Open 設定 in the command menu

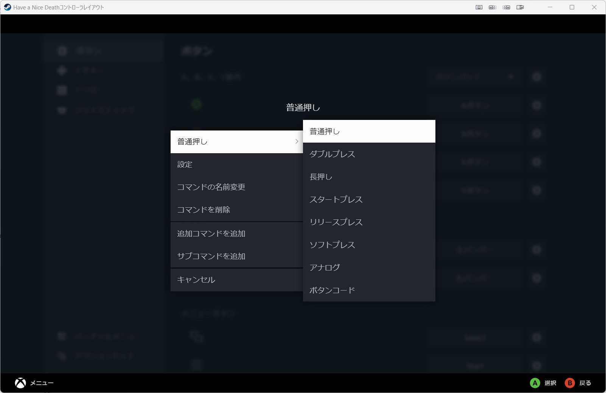click(236, 165)
